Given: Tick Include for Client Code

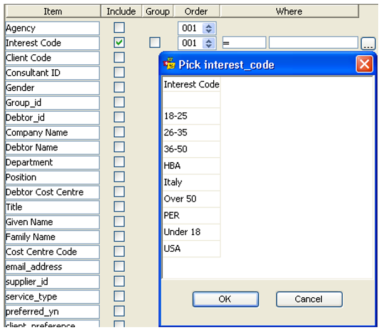Looking at the screenshot, I should tap(119, 58).
